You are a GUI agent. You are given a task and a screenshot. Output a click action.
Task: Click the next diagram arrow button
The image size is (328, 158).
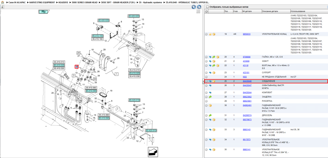pos(199,7)
